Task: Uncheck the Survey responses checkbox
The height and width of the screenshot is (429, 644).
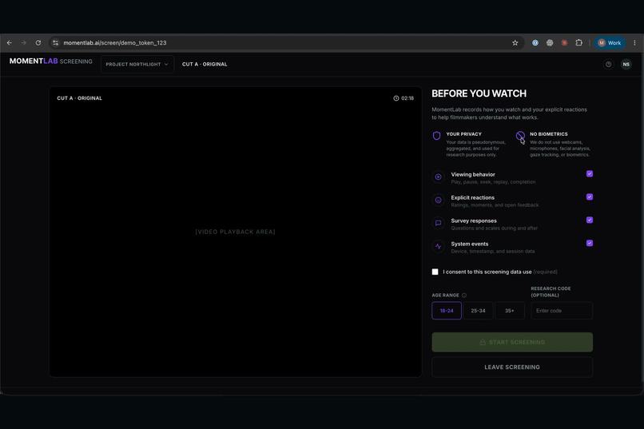Action: click(x=590, y=220)
